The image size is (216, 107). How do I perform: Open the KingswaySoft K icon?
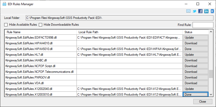(212, 11)
